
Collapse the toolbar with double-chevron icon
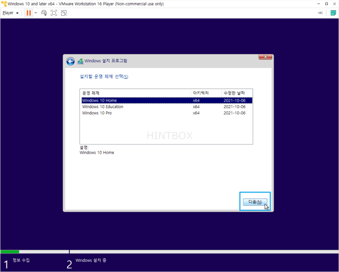(320, 13)
